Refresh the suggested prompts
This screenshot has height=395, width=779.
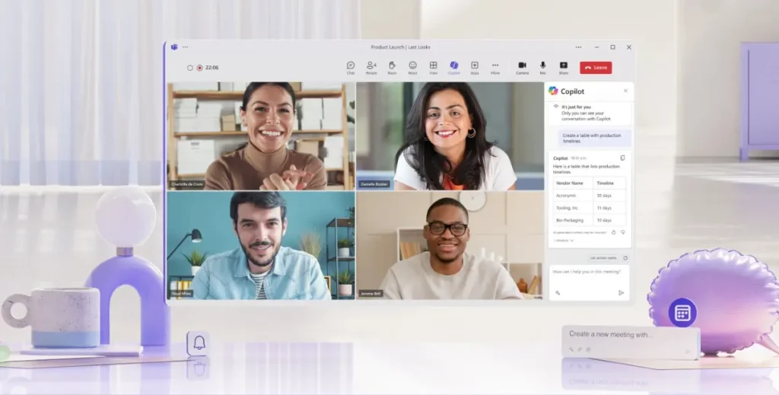[625, 258]
